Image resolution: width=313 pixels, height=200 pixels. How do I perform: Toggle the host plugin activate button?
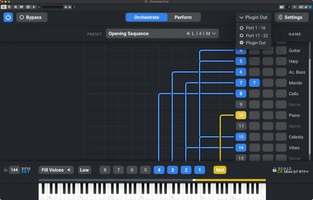(x=4, y=7)
